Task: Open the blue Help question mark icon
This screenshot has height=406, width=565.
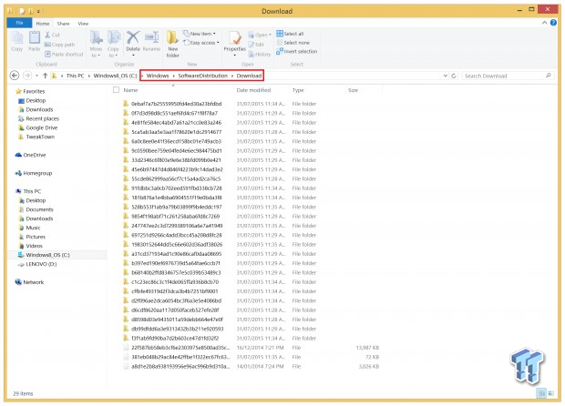Action: 553,23
